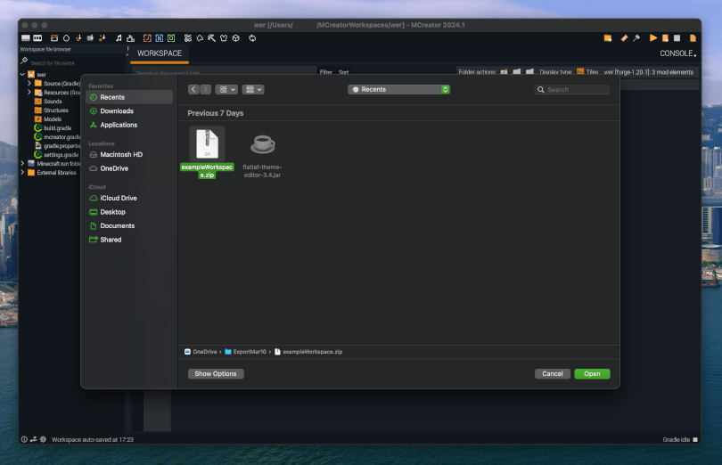Select Shared in dialog sidebar

click(129, 240)
